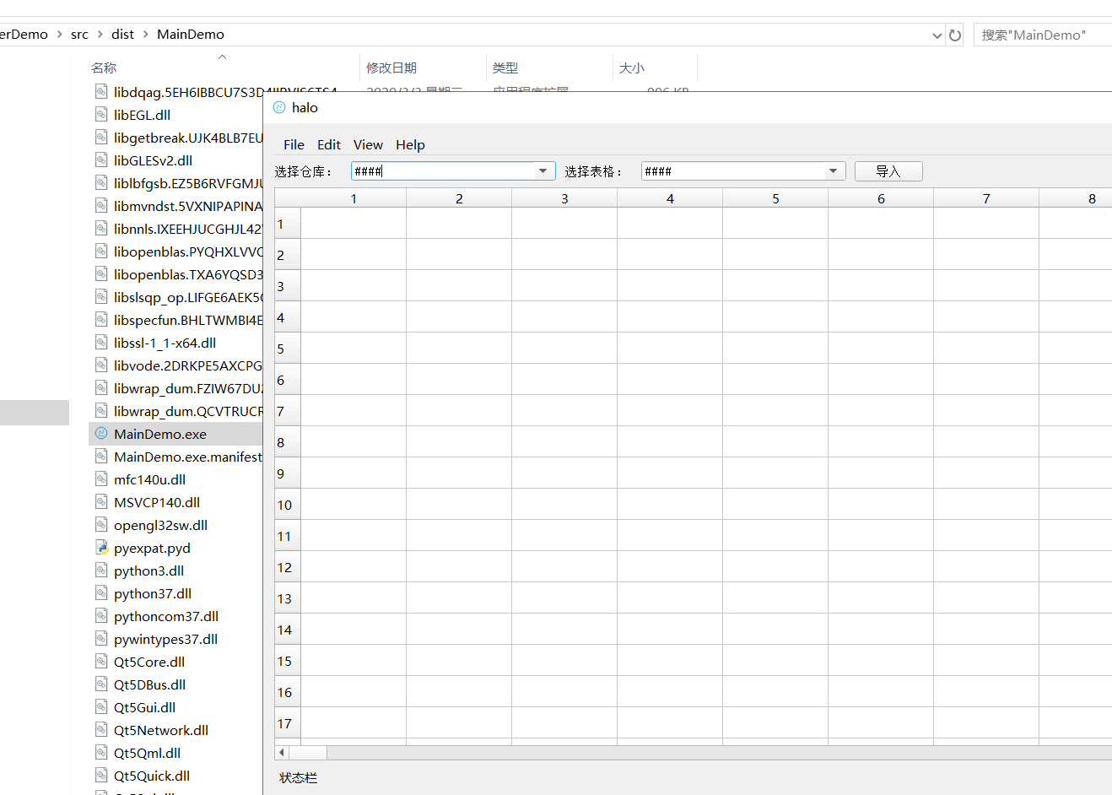This screenshot has width=1112, height=795.
Task: Click the Explorer search box
Action: point(1043,35)
